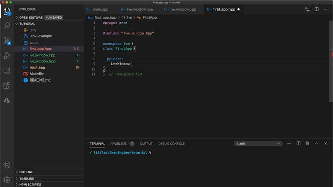This screenshot has height=187, width=333.
Task: Click the "lve_window.hpp" include string
Action: point(137,33)
